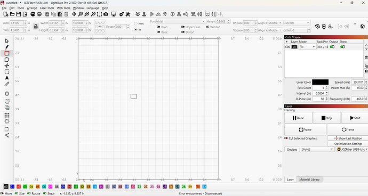
Task: Open the Align X Middle dropdown
Action: [275, 23]
